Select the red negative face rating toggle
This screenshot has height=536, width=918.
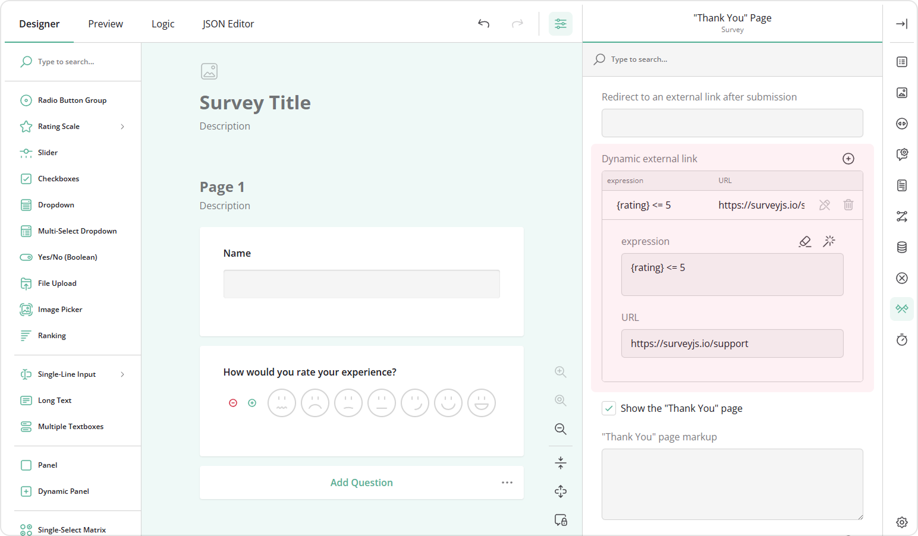point(233,402)
